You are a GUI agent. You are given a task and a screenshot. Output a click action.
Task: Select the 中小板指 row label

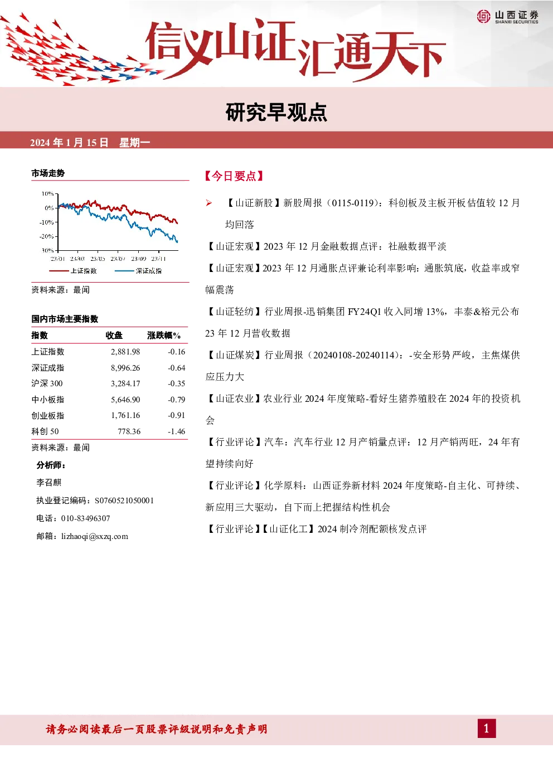(48, 400)
